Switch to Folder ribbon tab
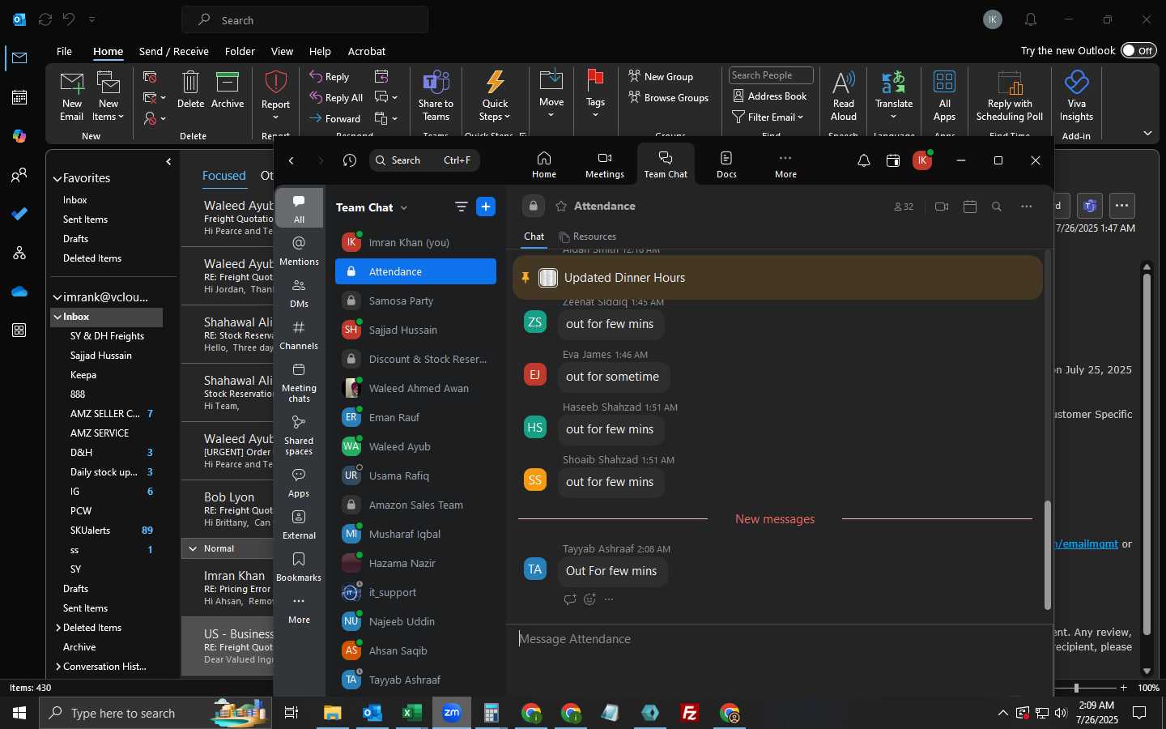Image resolution: width=1166 pixels, height=729 pixels. click(240, 51)
